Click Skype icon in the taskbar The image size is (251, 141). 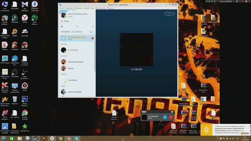(77, 138)
